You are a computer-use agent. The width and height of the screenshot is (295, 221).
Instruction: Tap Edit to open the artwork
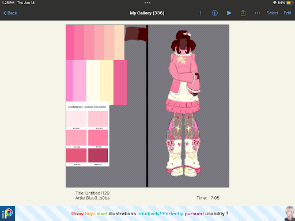288,13
